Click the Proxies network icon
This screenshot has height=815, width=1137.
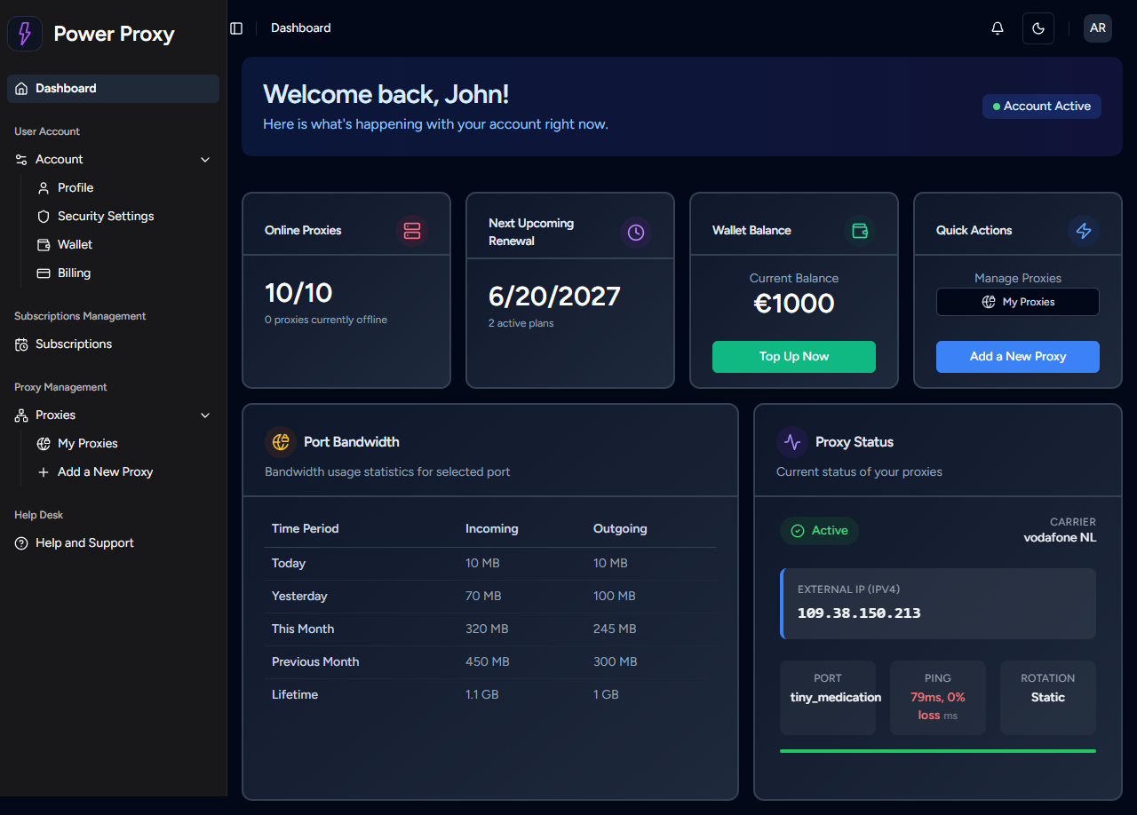point(21,415)
